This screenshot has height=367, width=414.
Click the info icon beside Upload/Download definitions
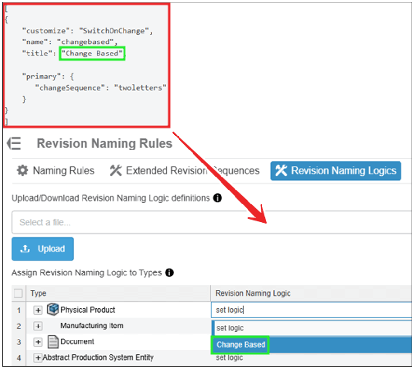point(217,198)
